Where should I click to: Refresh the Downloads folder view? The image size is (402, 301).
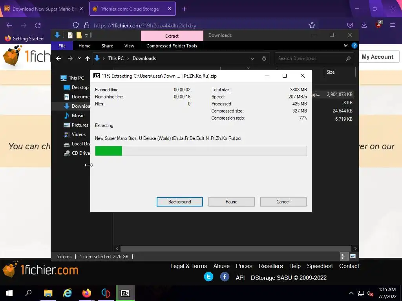[x=264, y=59]
